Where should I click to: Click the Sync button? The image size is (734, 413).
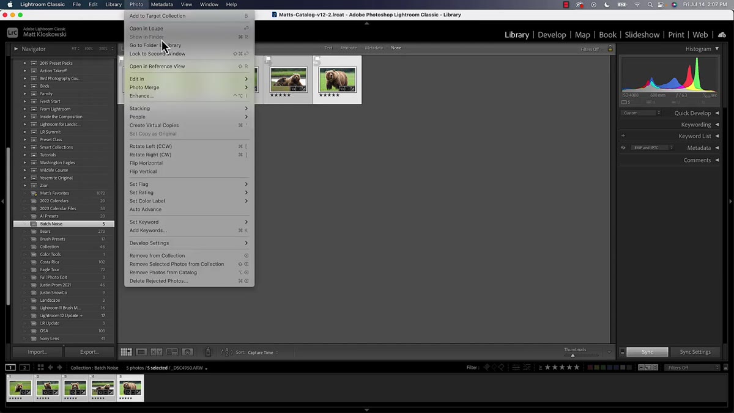pyautogui.click(x=647, y=352)
